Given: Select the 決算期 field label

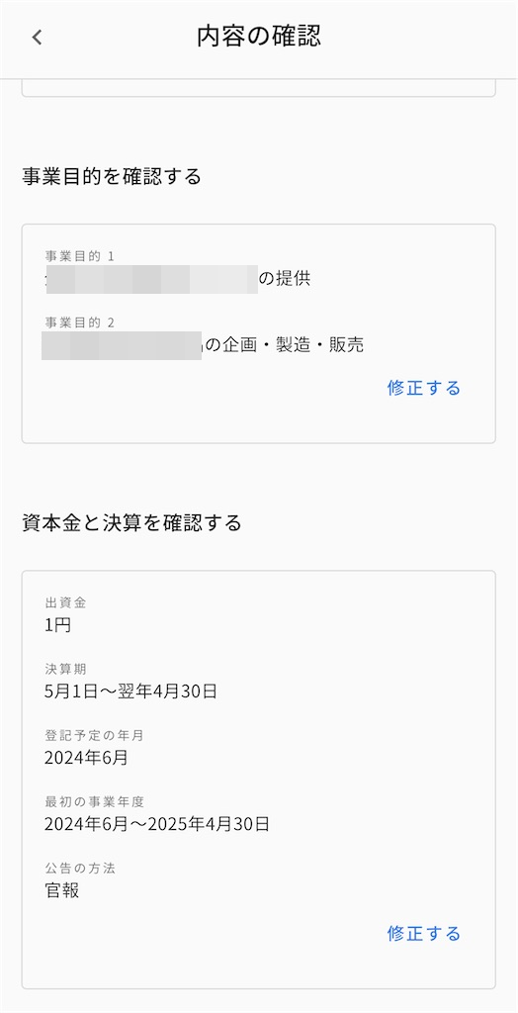Looking at the screenshot, I should pyautogui.click(x=65, y=670).
